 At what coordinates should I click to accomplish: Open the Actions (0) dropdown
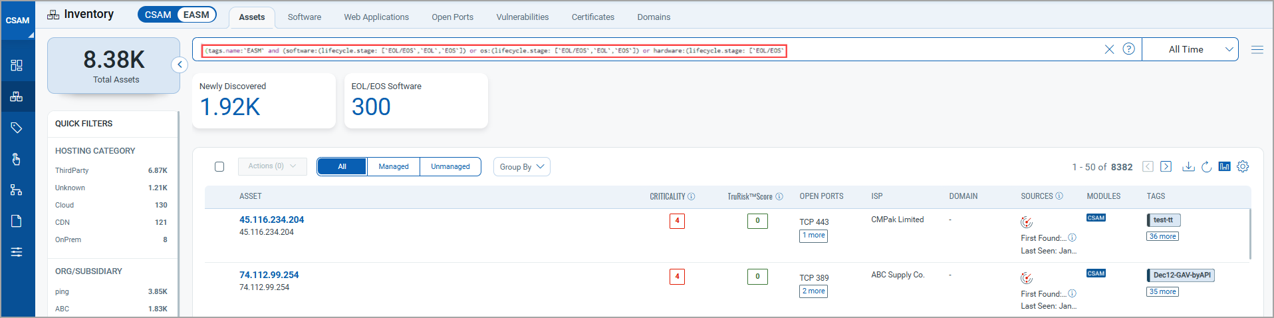(273, 166)
